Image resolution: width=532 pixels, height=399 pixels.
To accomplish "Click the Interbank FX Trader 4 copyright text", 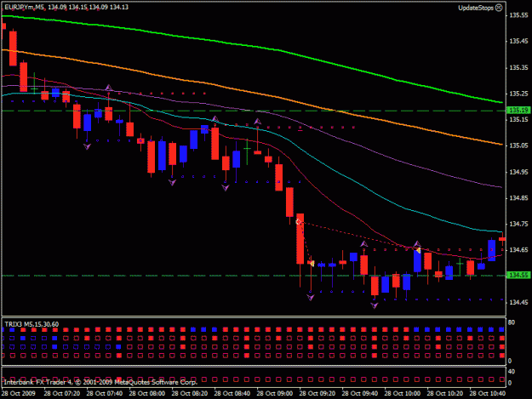I will (x=100, y=382).
